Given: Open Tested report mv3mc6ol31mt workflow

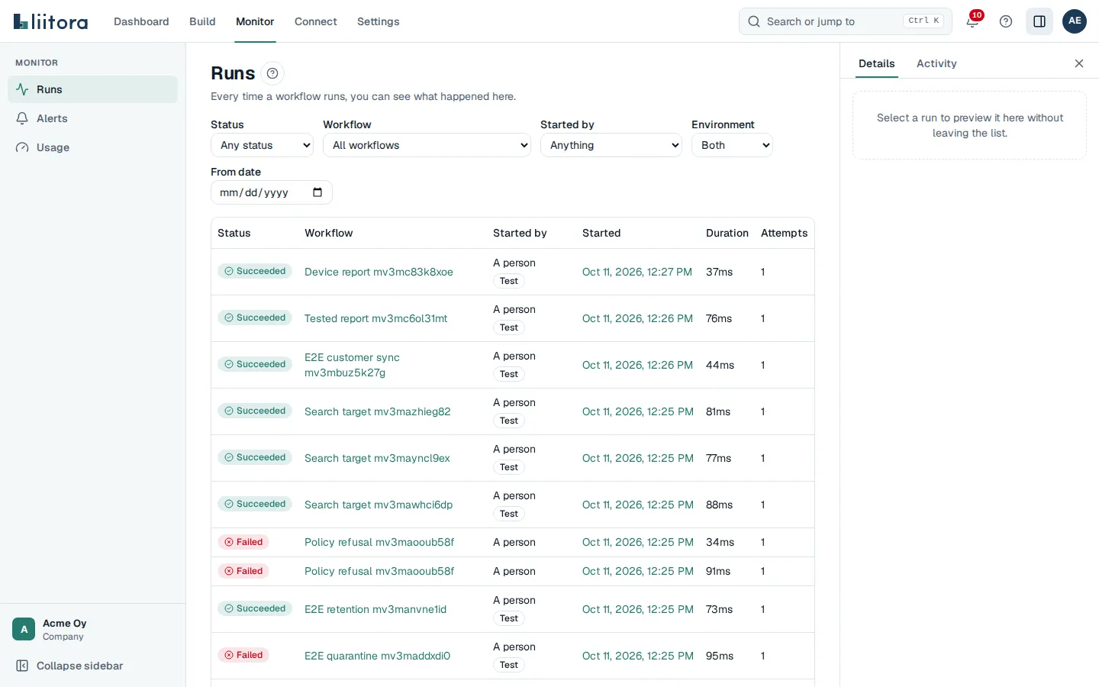Looking at the screenshot, I should coord(375,318).
